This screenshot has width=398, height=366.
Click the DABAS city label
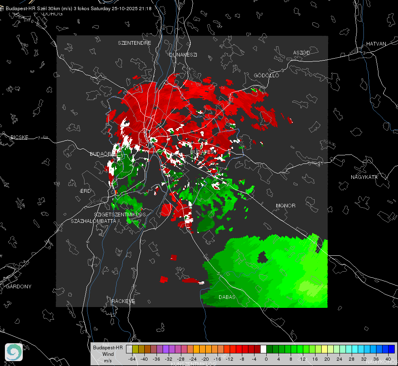pos(227,297)
